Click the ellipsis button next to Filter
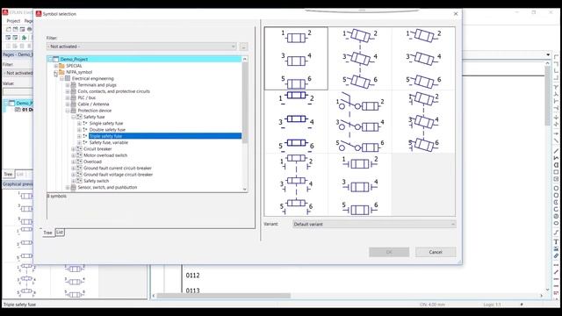The height and width of the screenshot is (316, 562). (244, 47)
